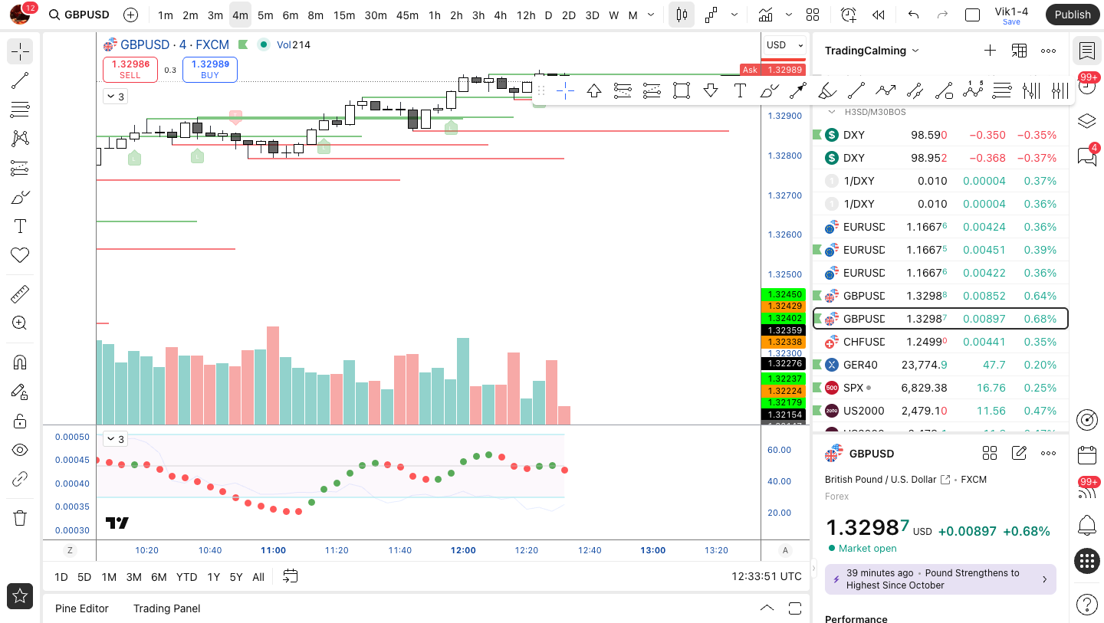Select the trend line tool in left toolbar

20,81
